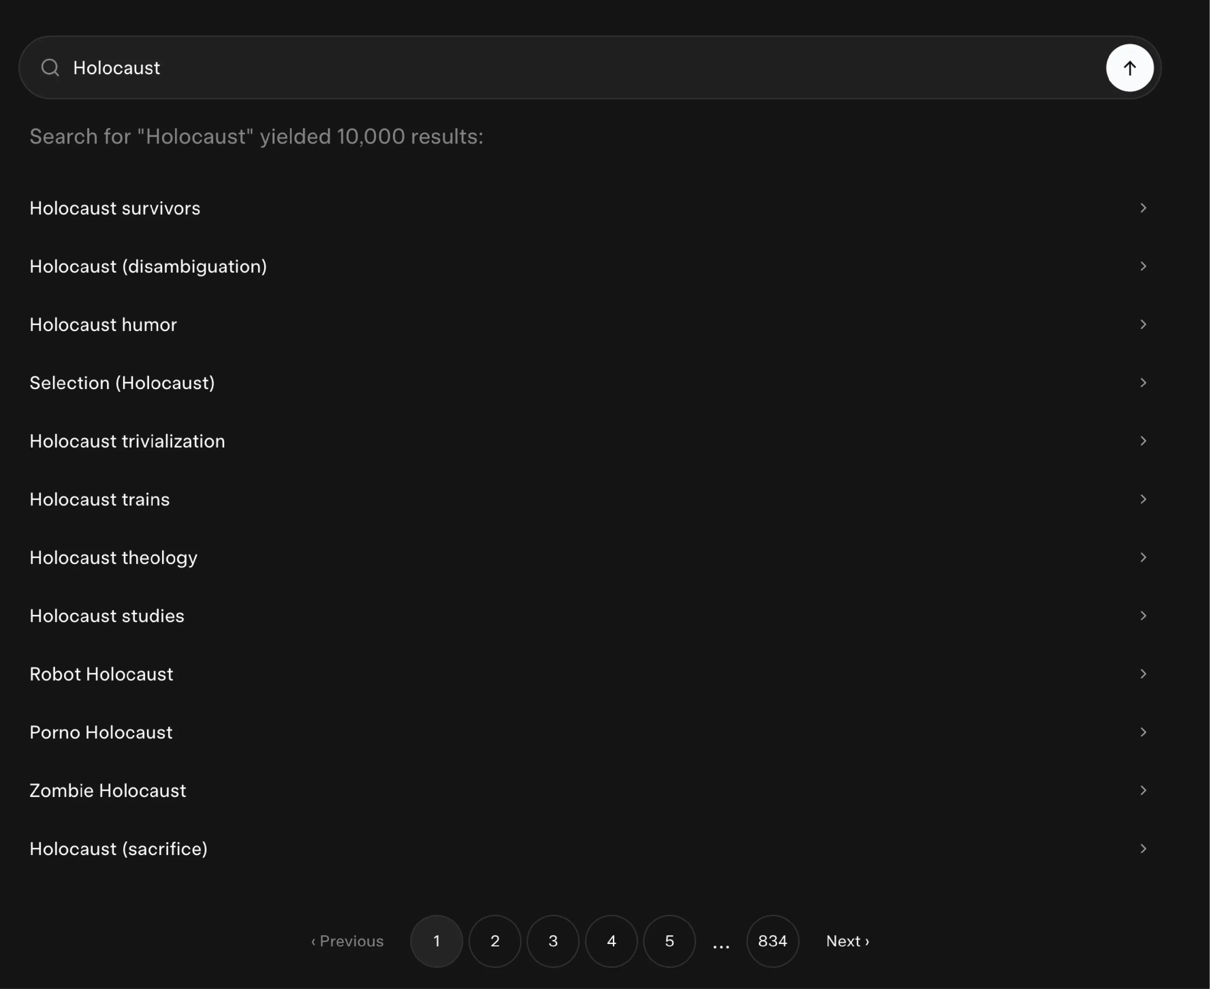Go to results page 3
Viewport: 1210px width, 989px height.
coord(552,941)
